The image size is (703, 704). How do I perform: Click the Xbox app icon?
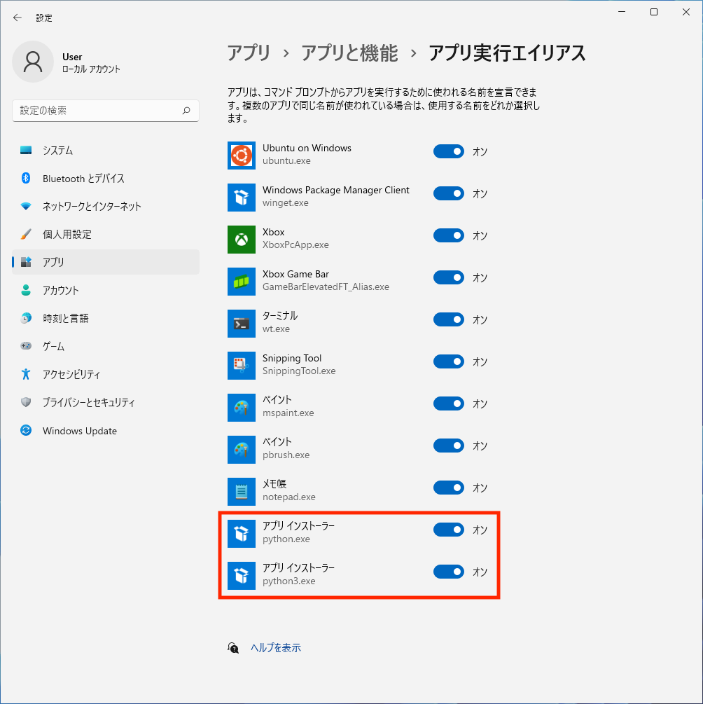pos(242,239)
